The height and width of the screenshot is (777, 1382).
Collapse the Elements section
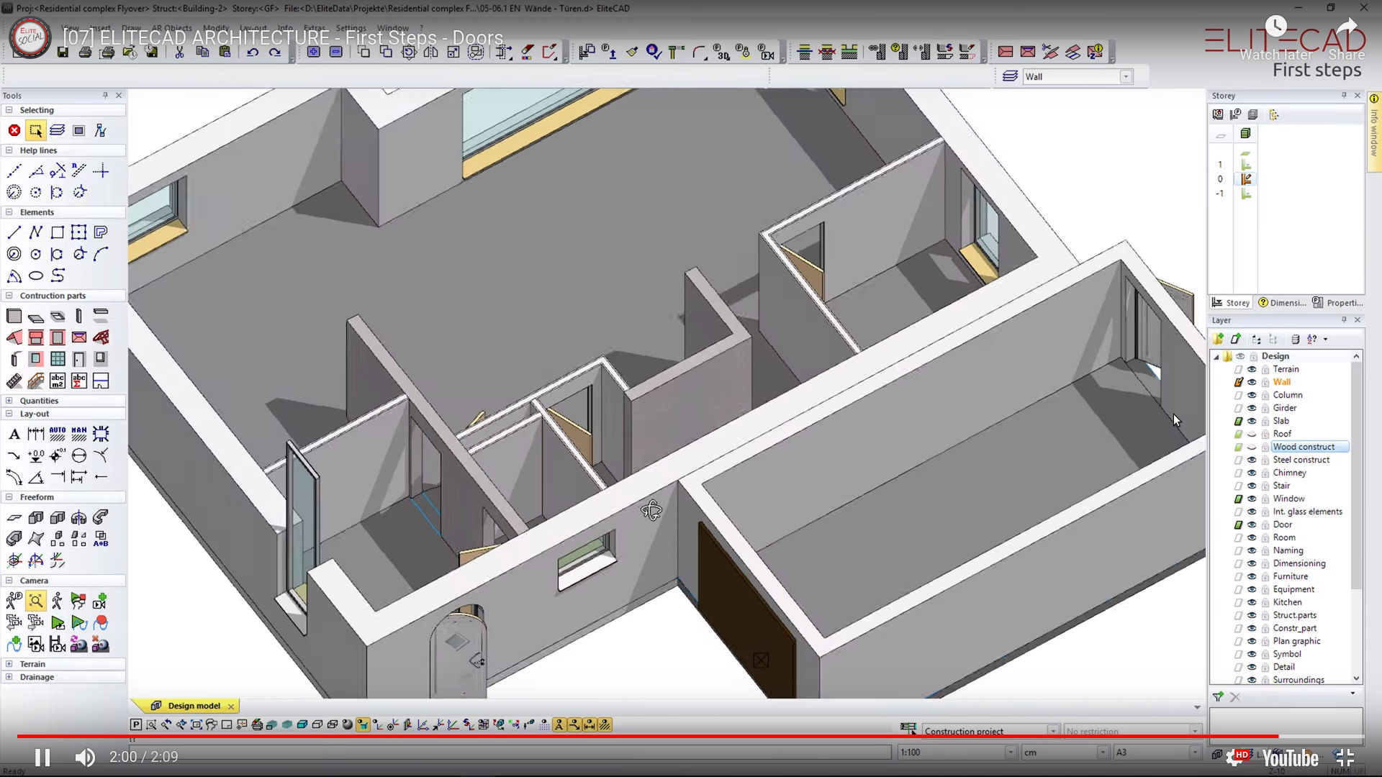[9, 212]
